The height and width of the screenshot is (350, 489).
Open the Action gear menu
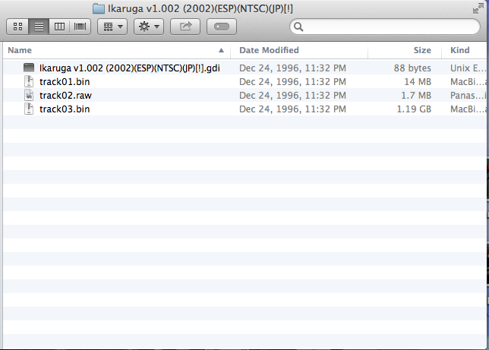[x=149, y=27]
